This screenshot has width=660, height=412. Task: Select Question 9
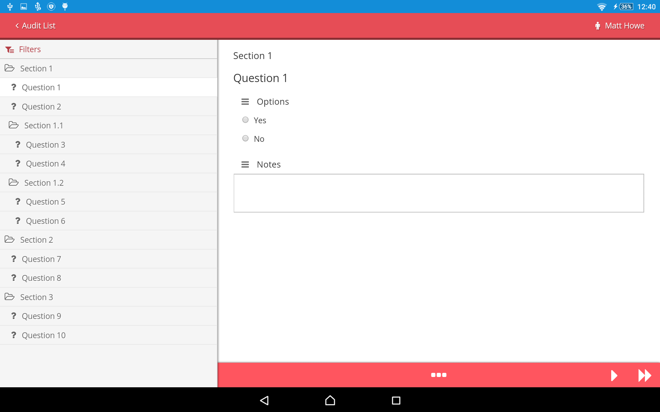(109, 316)
